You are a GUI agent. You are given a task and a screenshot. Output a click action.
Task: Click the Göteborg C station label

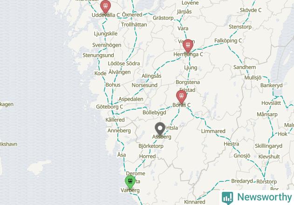109,107
